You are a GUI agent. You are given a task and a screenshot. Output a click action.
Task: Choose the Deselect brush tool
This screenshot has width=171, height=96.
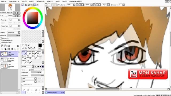pos(39,57)
